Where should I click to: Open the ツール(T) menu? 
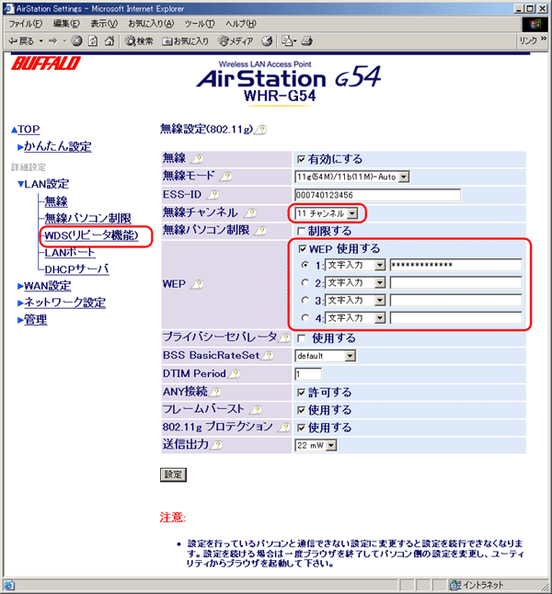(x=200, y=24)
